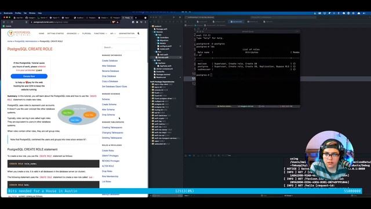371x209 pixels.
Task: Open the Create Database link
Action: pos(110,60)
